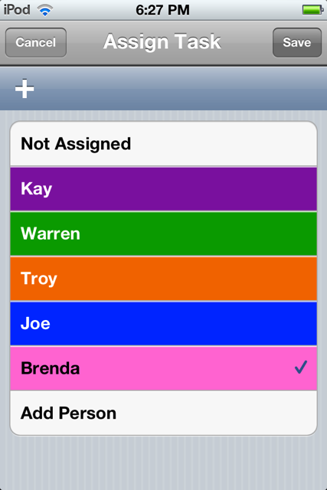Click the blue checkmark beside Brenda
The image size is (327, 490).
tap(301, 367)
